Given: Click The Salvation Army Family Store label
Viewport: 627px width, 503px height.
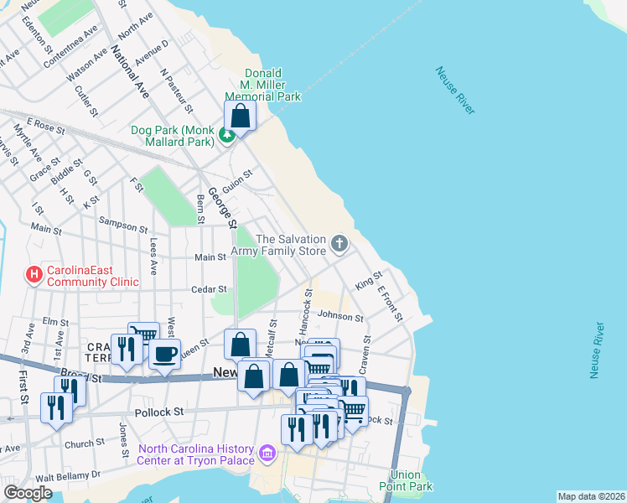Looking at the screenshot, I should point(278,245).
